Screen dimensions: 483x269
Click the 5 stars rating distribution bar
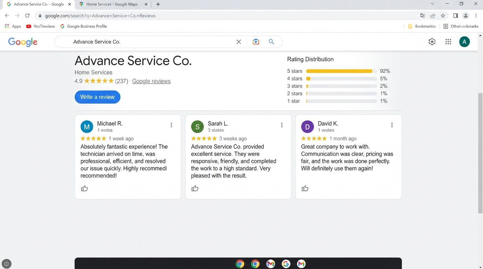pos(341,71)
